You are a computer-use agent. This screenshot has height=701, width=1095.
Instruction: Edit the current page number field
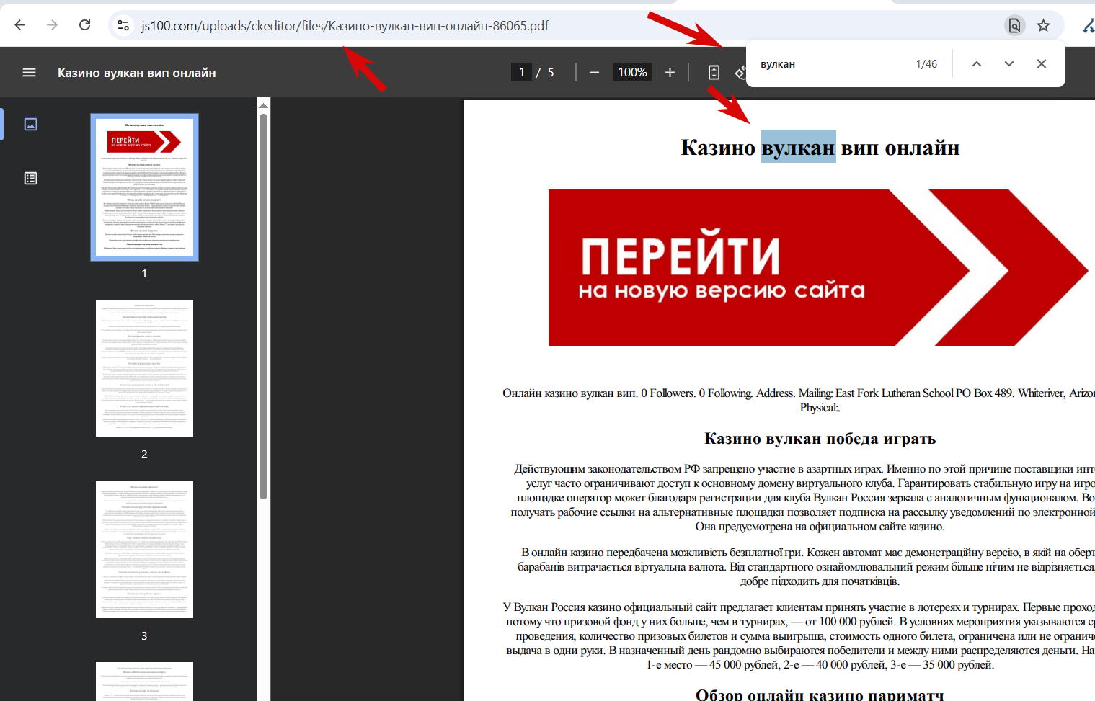point(522,72)
